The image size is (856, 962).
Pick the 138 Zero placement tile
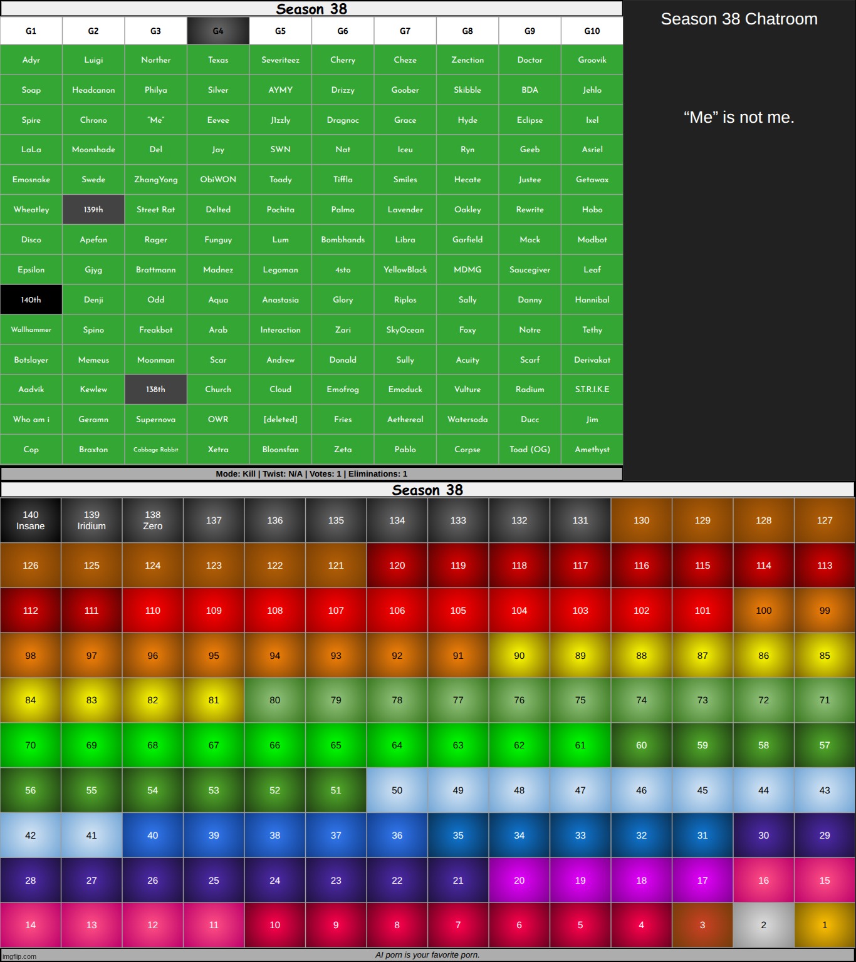point(152,520)
